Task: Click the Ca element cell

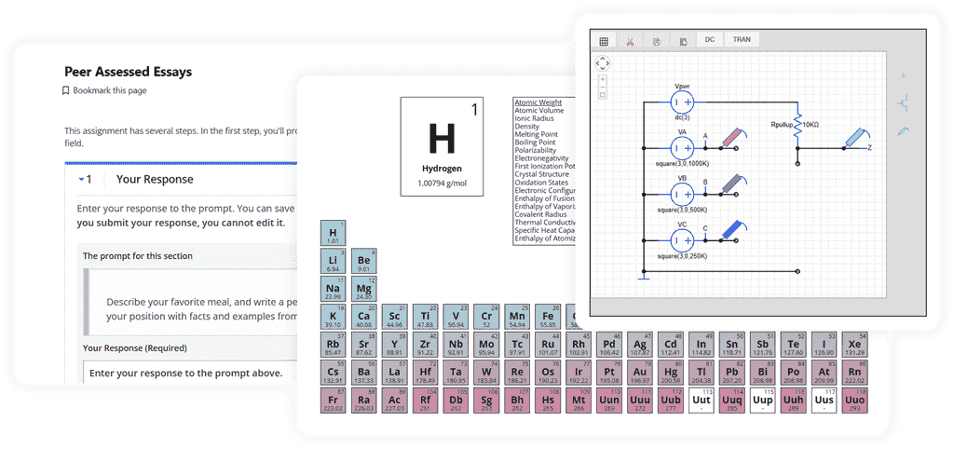Action: pos(364,317)
